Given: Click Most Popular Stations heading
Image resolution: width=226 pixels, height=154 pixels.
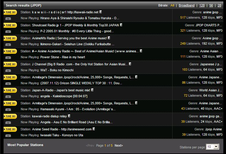Looking at the screenshot, I should click(x=25, y=145).
